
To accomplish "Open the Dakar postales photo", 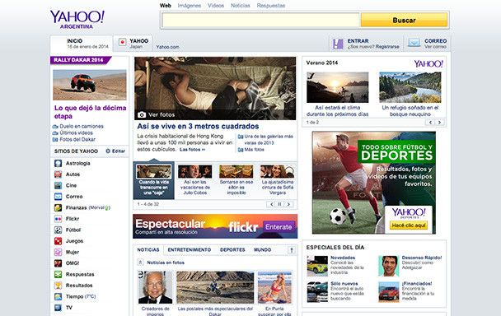I will [x=215, y=287].
